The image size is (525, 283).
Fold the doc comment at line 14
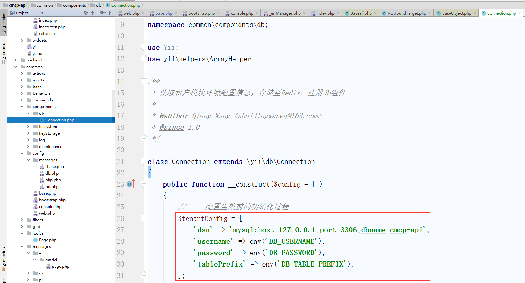point(144,81)
